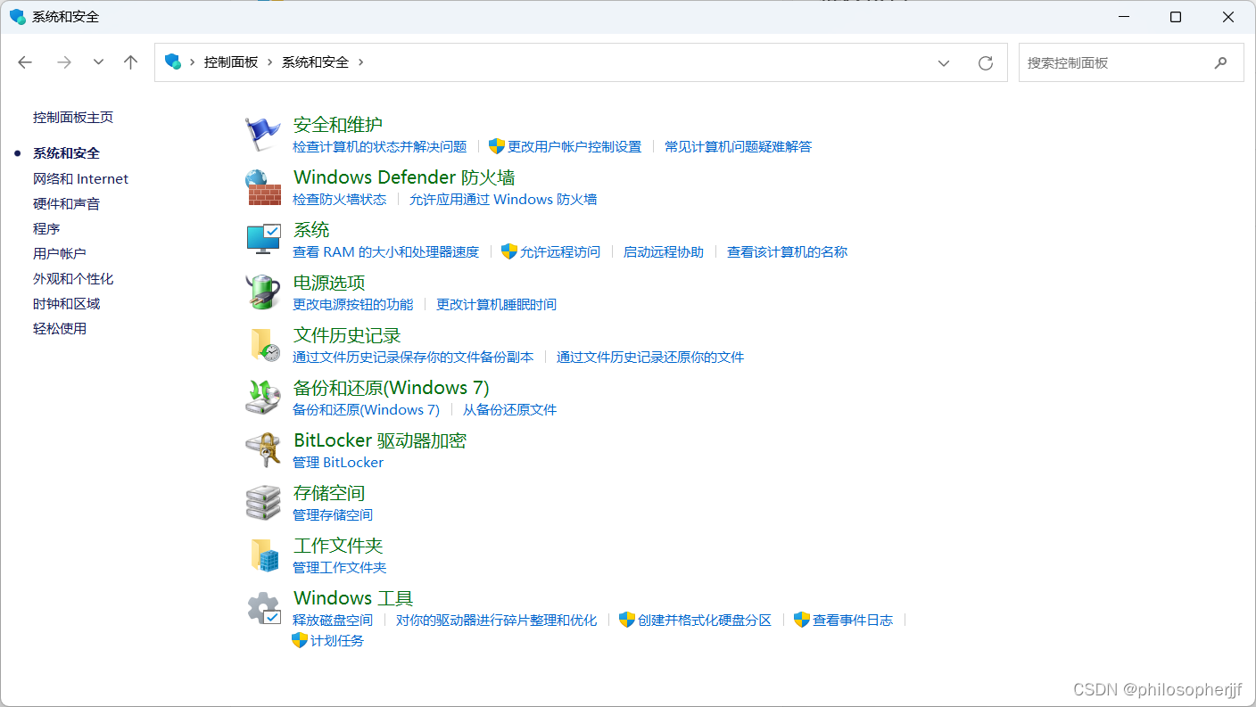Click the search magnifier icon
The width and height of the screenshot is (1256, 707).
click(x=1220, y=62)
